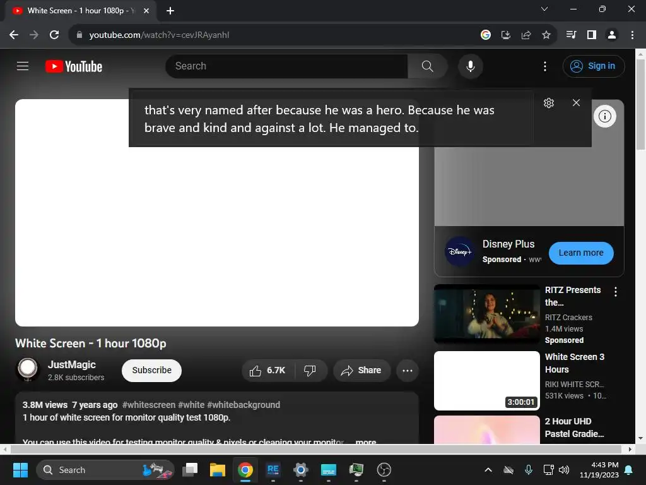Open the Disney Plus logo avatar

459,251
